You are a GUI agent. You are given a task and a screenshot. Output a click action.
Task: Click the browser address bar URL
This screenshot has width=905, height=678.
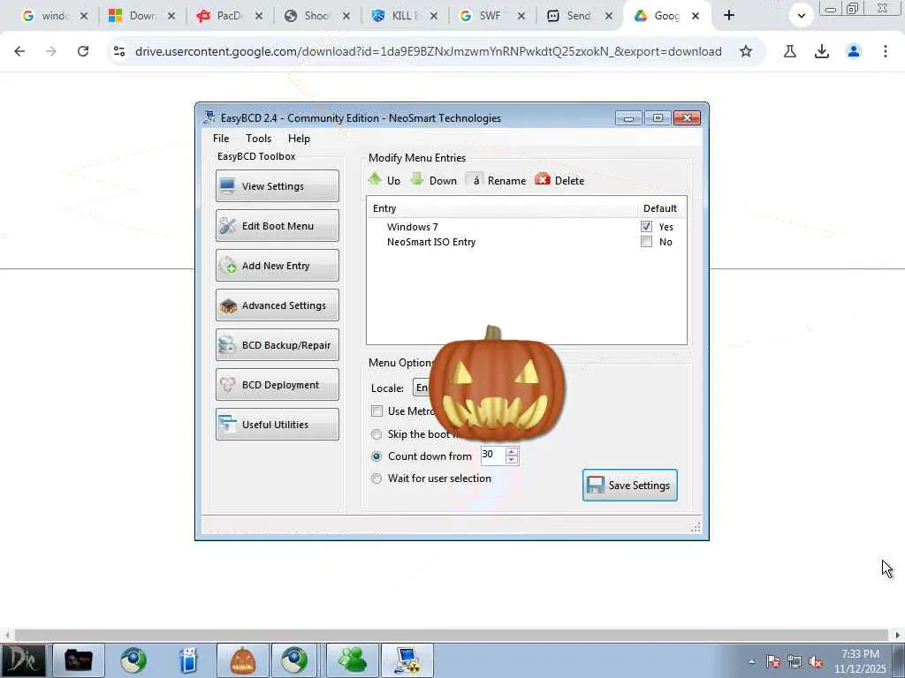(x=429, y=51)
